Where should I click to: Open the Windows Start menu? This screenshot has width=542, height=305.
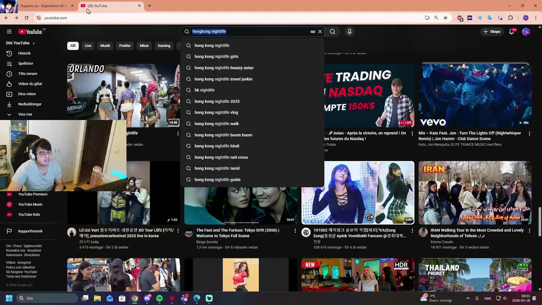click(x=9, y=298)
